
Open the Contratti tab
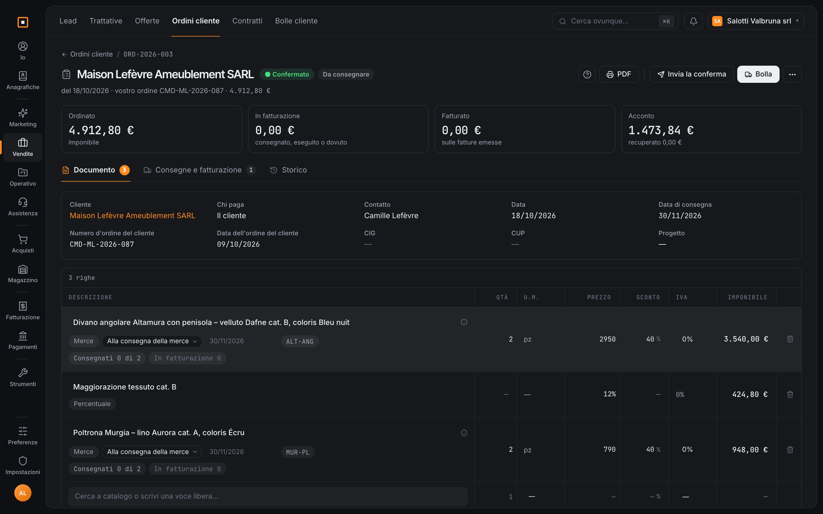pyautogui.click(x=247, y=21)
